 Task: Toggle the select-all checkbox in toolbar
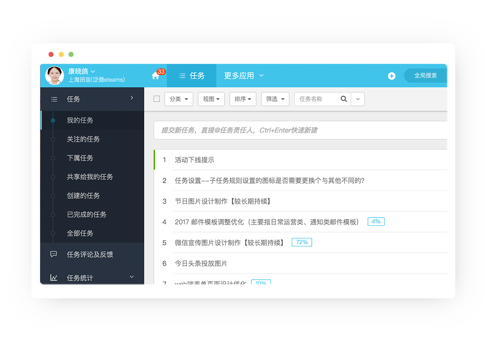pos(157,99)
